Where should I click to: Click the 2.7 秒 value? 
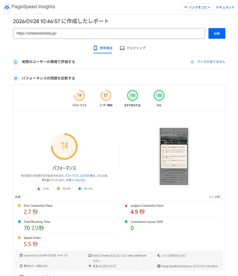point(31,212)
